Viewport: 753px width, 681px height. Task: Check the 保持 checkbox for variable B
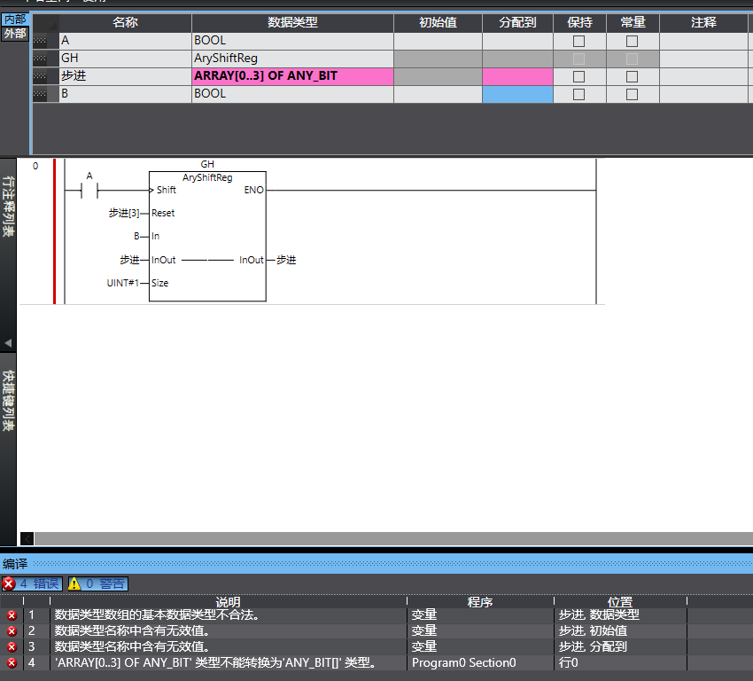point(578,94)
